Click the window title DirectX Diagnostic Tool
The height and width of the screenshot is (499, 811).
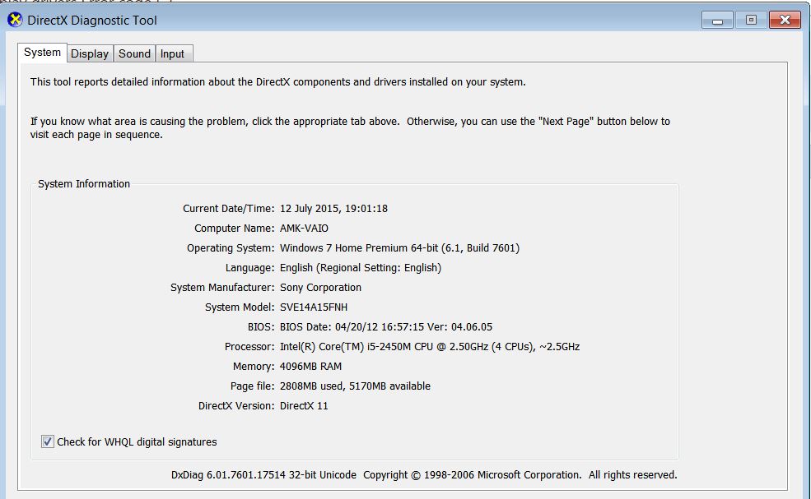(92, 21)
